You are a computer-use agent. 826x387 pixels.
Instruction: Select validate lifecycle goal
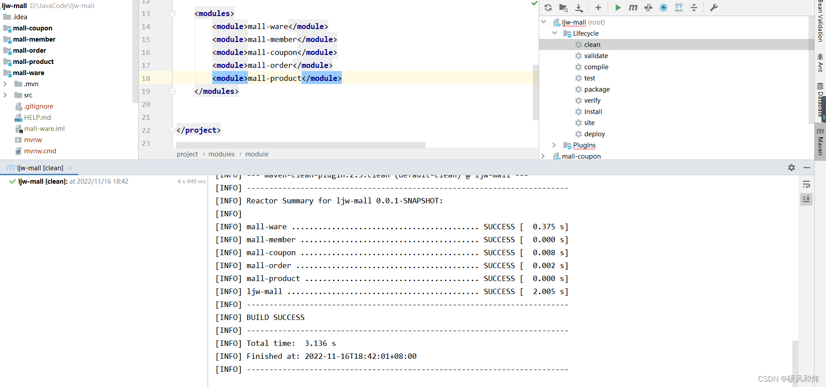click(596, 56)
